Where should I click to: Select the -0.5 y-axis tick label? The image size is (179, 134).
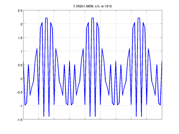pos(20,93)
